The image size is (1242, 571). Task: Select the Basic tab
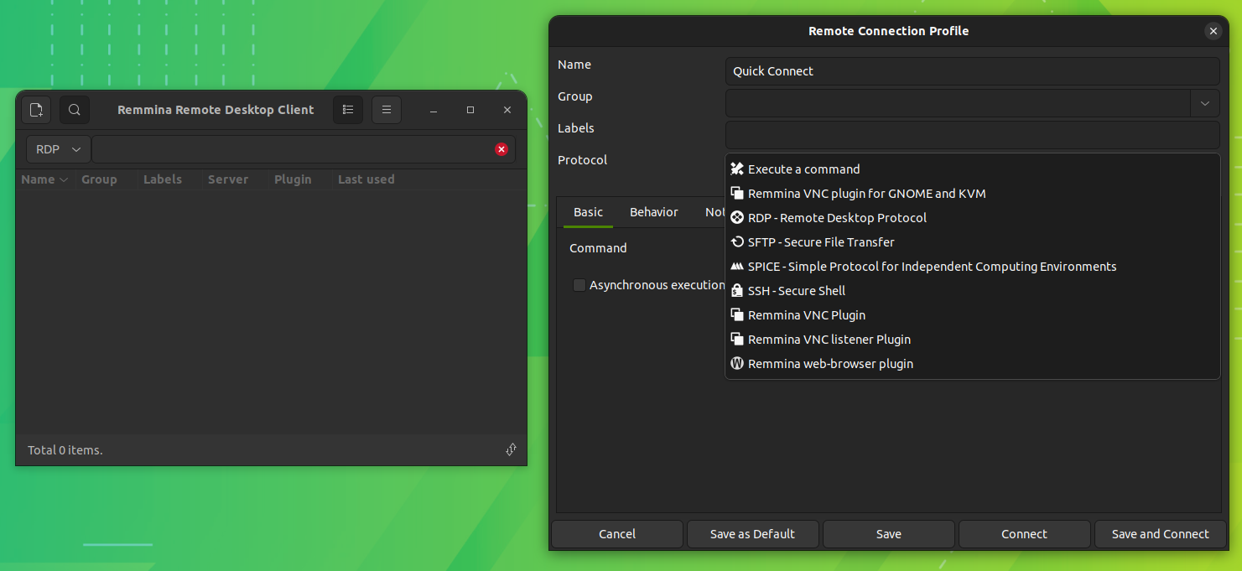(587, 211)
